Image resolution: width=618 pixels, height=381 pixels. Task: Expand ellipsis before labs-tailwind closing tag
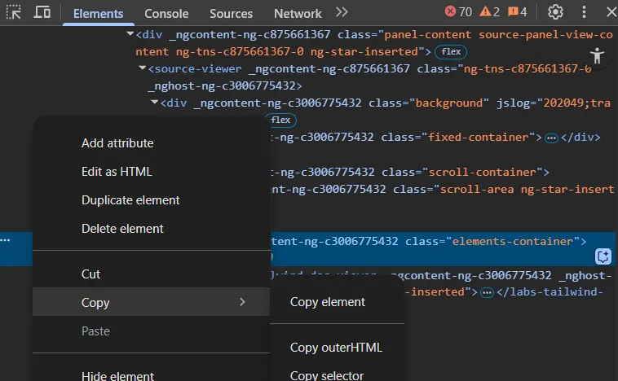click(x=488, y=293)
